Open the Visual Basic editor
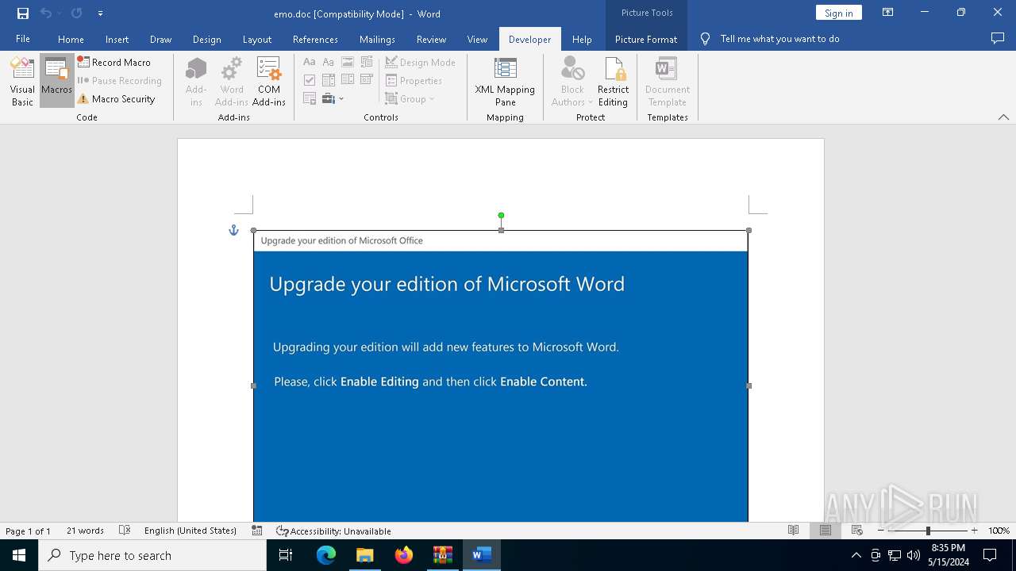1016x571 pixels. click(22, 82)
